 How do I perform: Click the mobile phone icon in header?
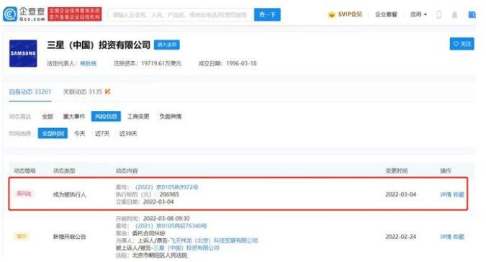(439, 14)
